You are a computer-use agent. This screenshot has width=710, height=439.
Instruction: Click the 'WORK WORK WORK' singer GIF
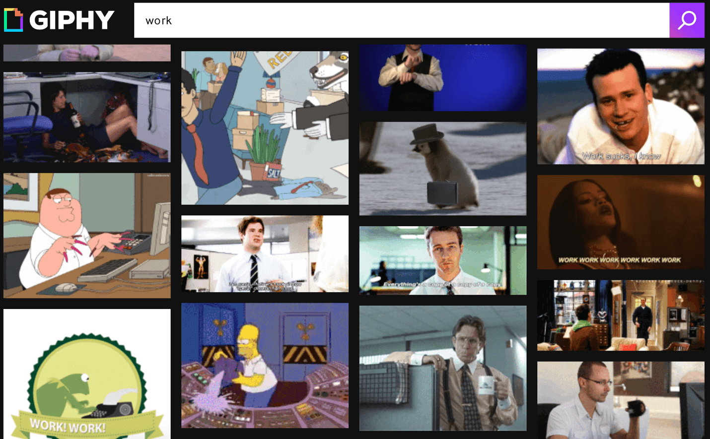click(x=621, y=222)
